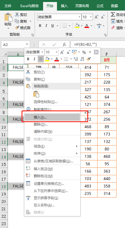Screen dimensions: 125x228
Task: Click the mini toolbar borders icon
Action: pos(66,59)
